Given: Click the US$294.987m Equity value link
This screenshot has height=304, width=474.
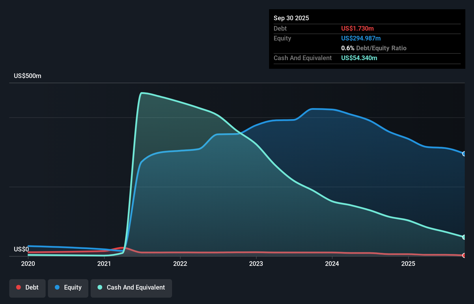Looking at the screenshot, I should 361,38.
